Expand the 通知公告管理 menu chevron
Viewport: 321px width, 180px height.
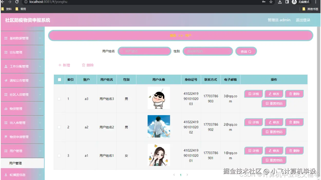(40, 80)
